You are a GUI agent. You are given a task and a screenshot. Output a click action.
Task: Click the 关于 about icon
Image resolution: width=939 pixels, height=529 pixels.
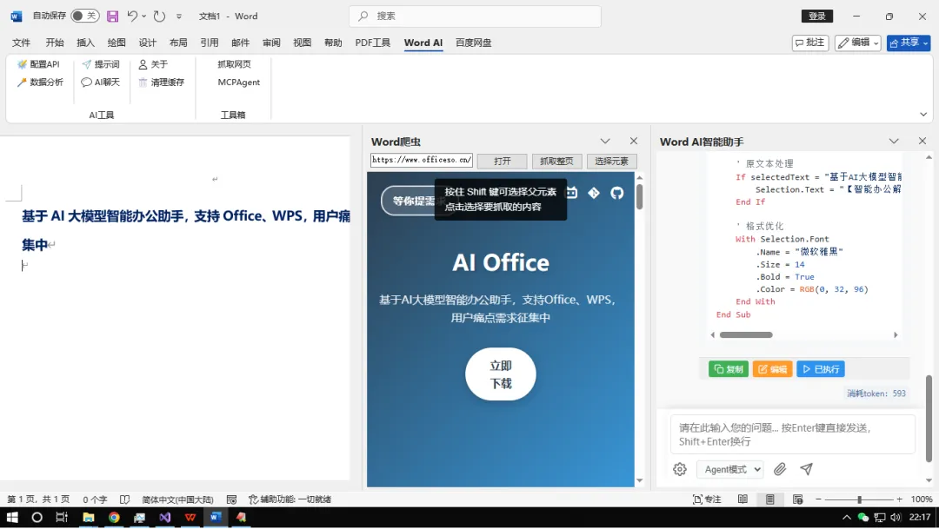(143, 64)
